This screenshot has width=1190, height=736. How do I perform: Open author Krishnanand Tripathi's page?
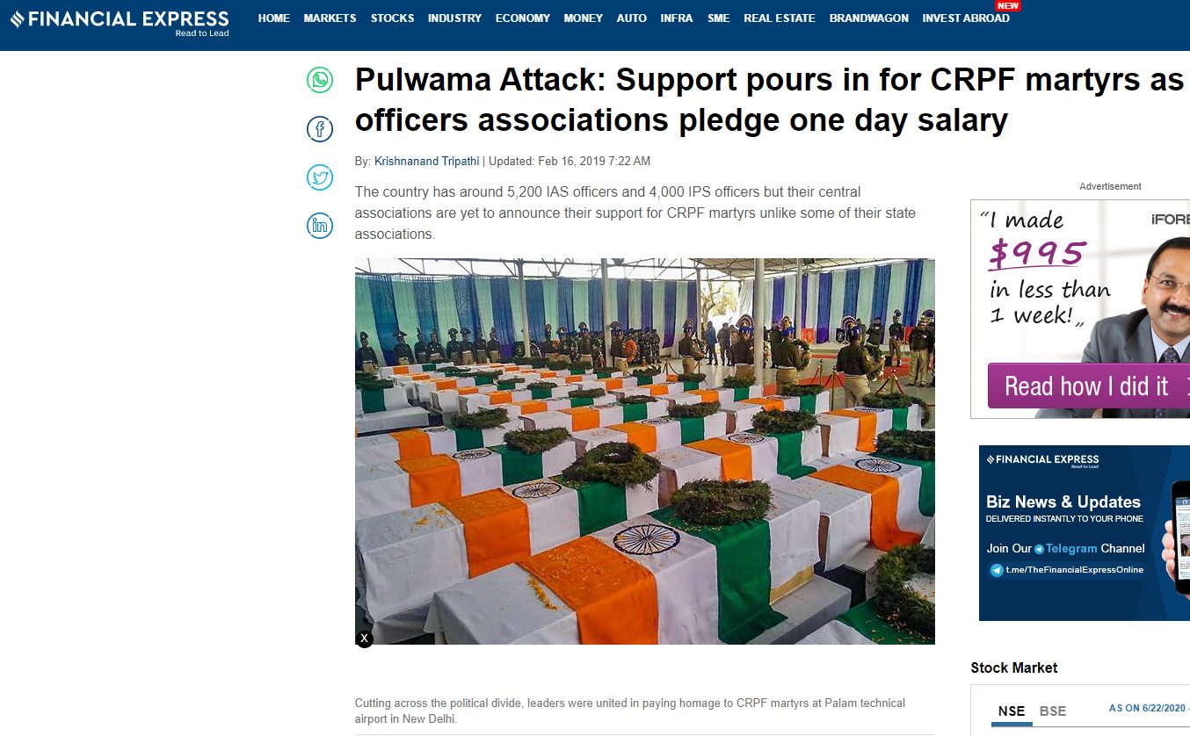[x=427, y=162]
